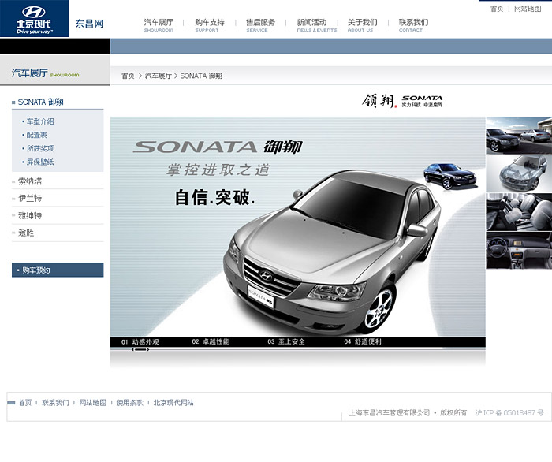This screenshot has width=552, height=462.
Task: Click the small black sedan image
Action: click(x=449, y=176)
